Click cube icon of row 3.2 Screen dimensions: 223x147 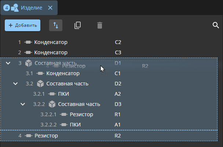[40, 84]
